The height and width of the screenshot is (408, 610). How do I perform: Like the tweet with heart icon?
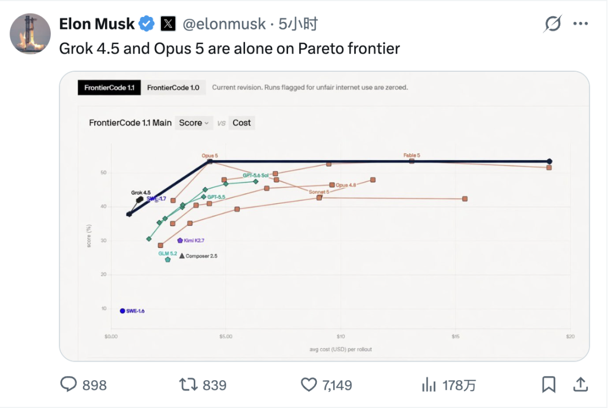309,385
